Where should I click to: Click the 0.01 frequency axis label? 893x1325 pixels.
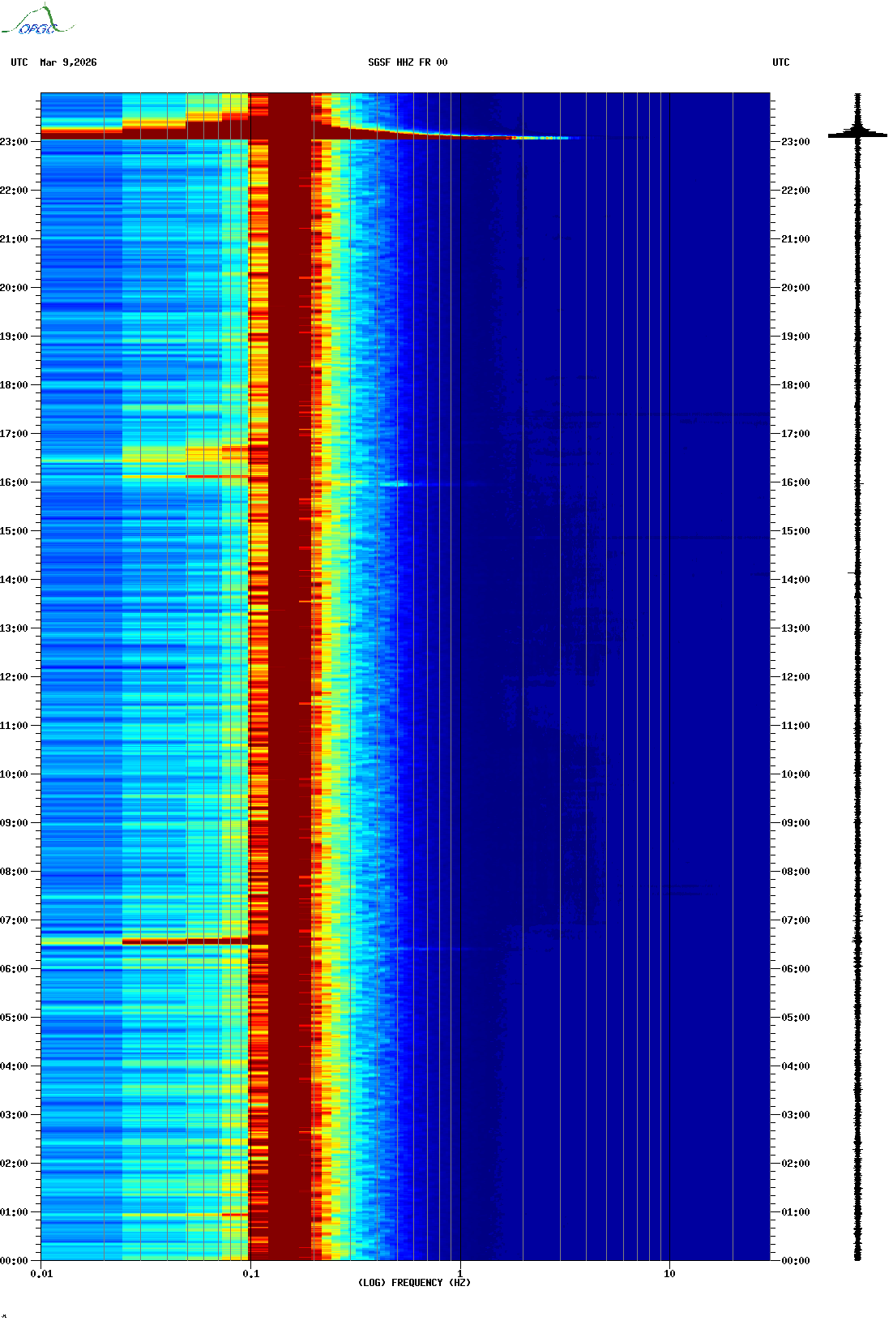tap(41, 1274)
